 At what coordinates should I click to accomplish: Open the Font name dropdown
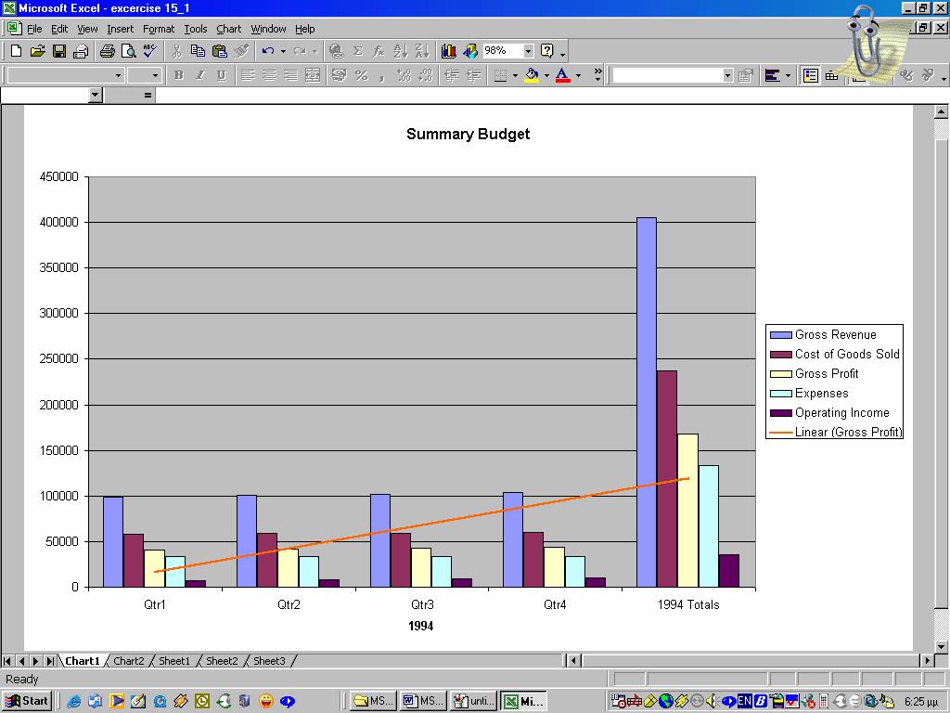pyautogui.click(x=118, y=75)
